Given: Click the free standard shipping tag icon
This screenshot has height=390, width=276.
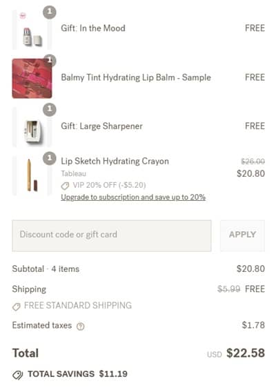Looking at the screenshot, I should [17, 306].
